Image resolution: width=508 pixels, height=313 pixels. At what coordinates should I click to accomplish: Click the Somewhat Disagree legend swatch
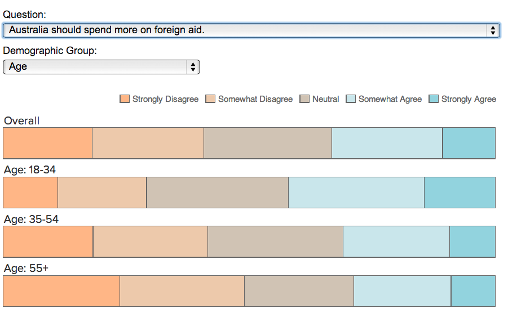click(210, 99)
